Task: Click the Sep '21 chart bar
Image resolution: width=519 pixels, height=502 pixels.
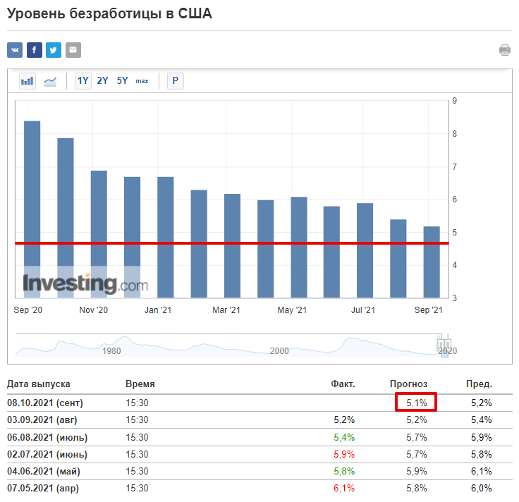Action: click(x=432, y=262)
